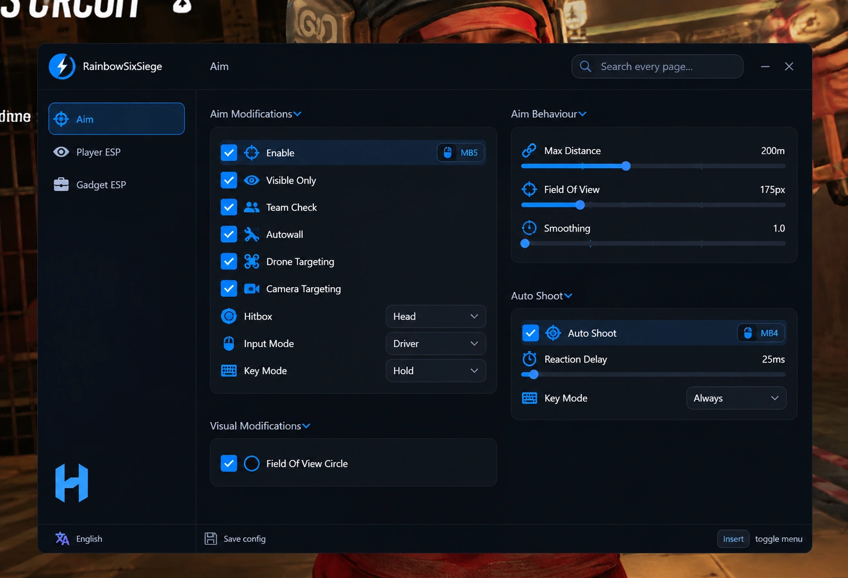Image resolution: width=848 pixels, height=578 pixels.
Task: Toggle the Visible Only checkbox
Action: pos(229,180)
